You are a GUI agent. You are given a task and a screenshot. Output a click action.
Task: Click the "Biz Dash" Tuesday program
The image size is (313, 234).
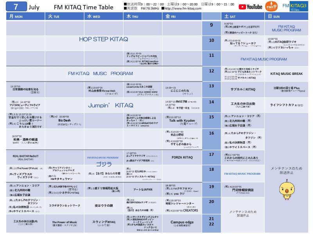coord(65,121)
